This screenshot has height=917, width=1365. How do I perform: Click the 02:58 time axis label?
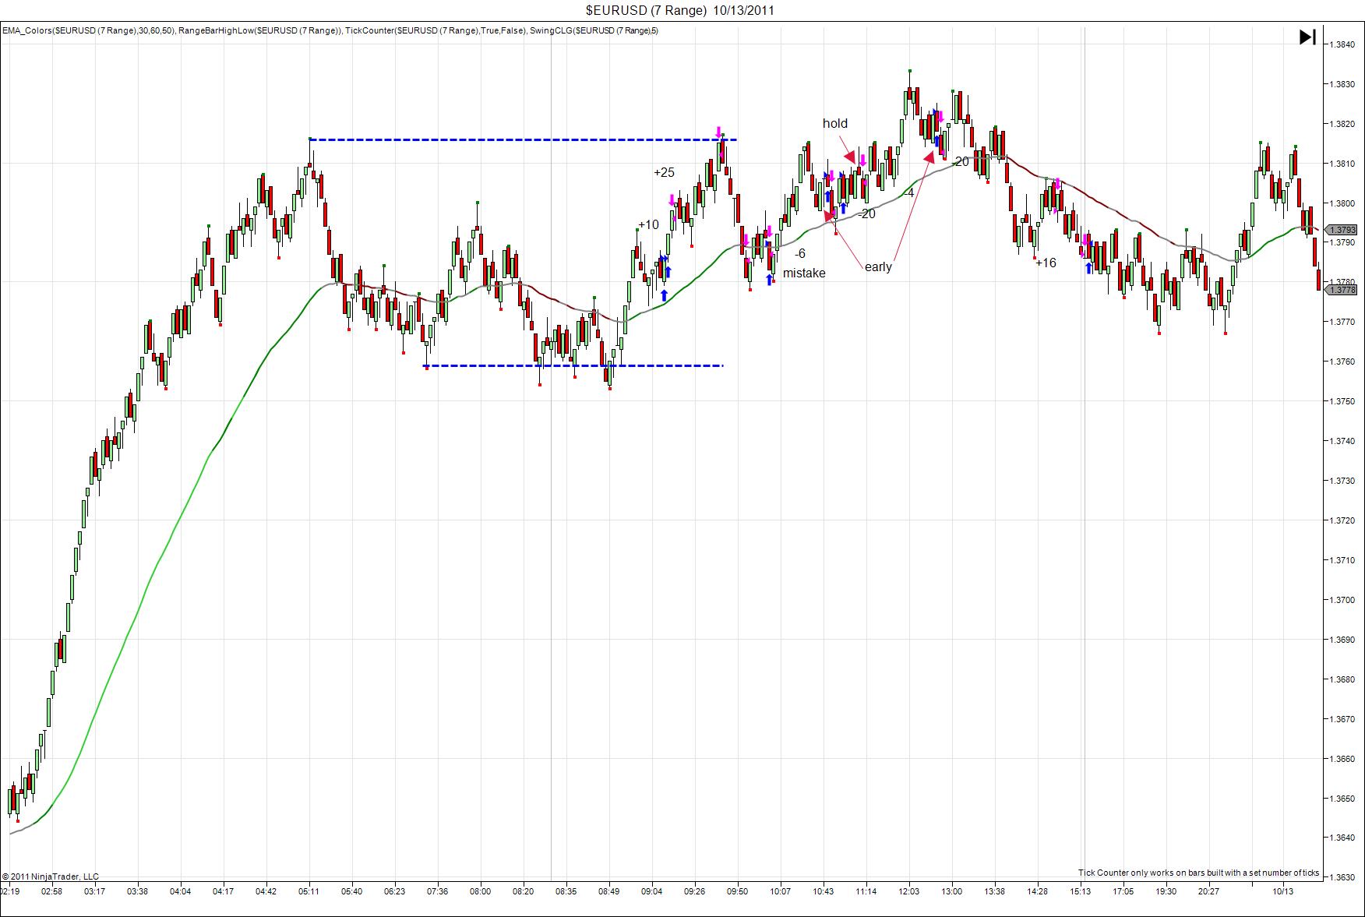pos(52,891)
